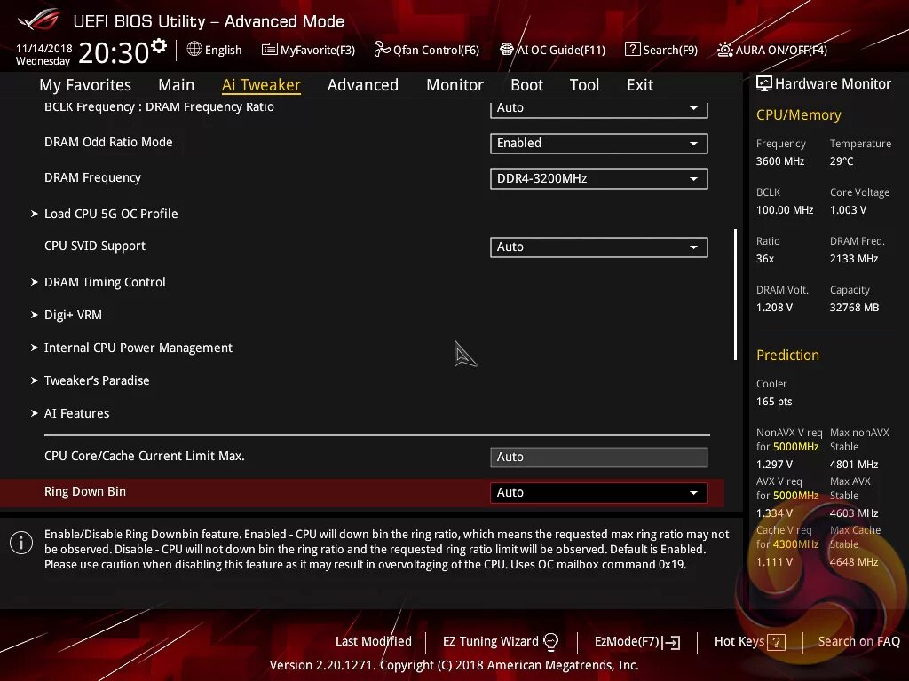Switch to My Favorites tab
This screenshot has width=909, height=681.
pos(85,85)
